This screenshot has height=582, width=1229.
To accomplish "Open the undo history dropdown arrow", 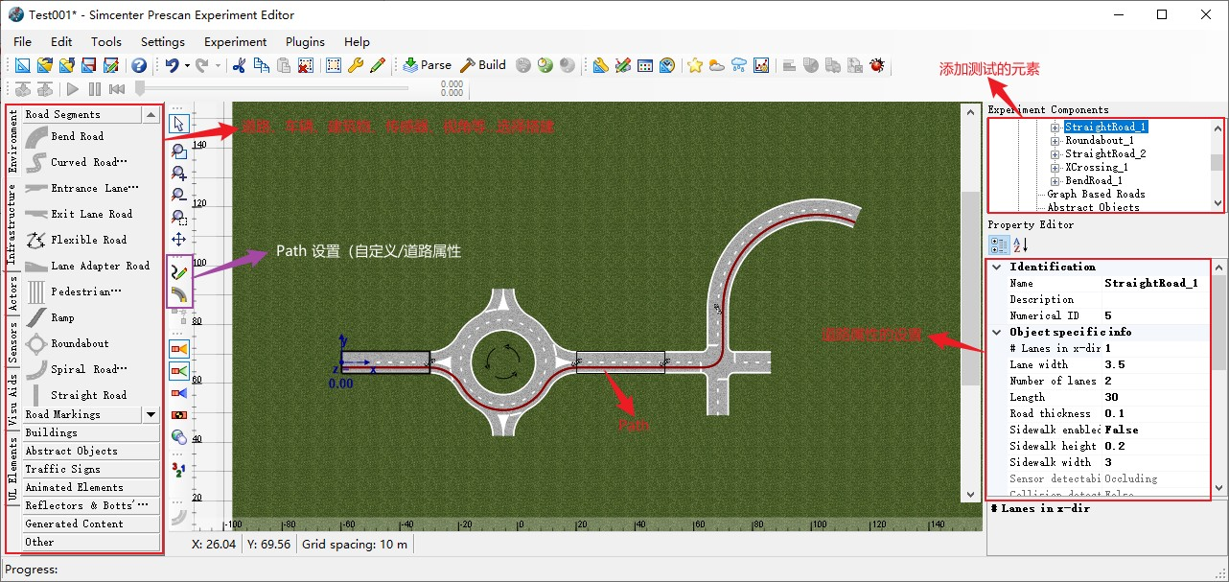I will click(187, 65).
